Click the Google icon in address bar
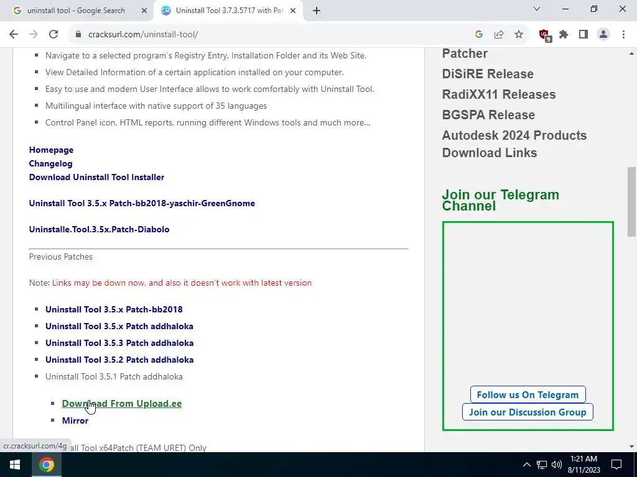Screen dimensions: 637x477 (x=478, y=35)
